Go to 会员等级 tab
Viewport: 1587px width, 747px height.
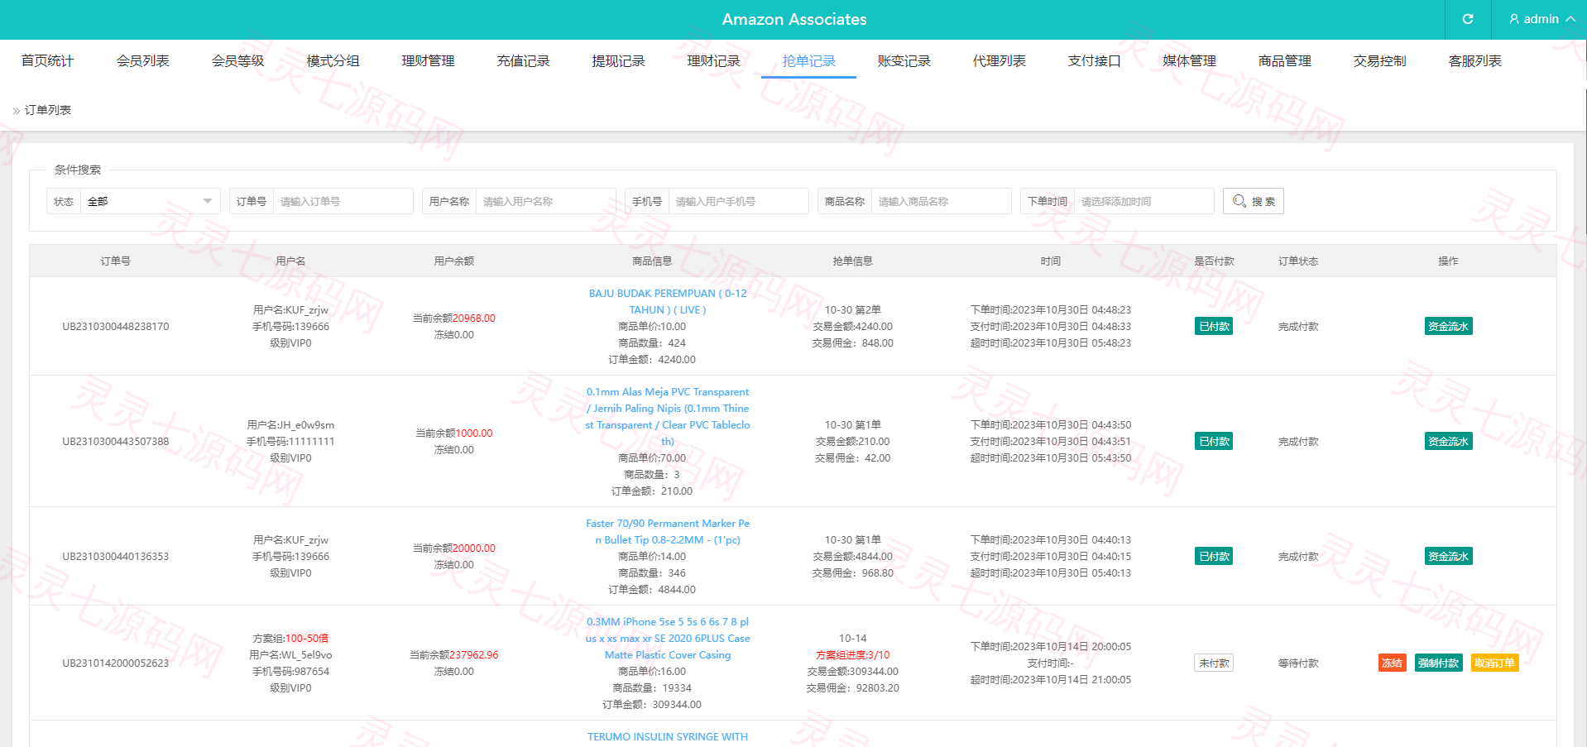pyautogui.click(x=237, y=60)
